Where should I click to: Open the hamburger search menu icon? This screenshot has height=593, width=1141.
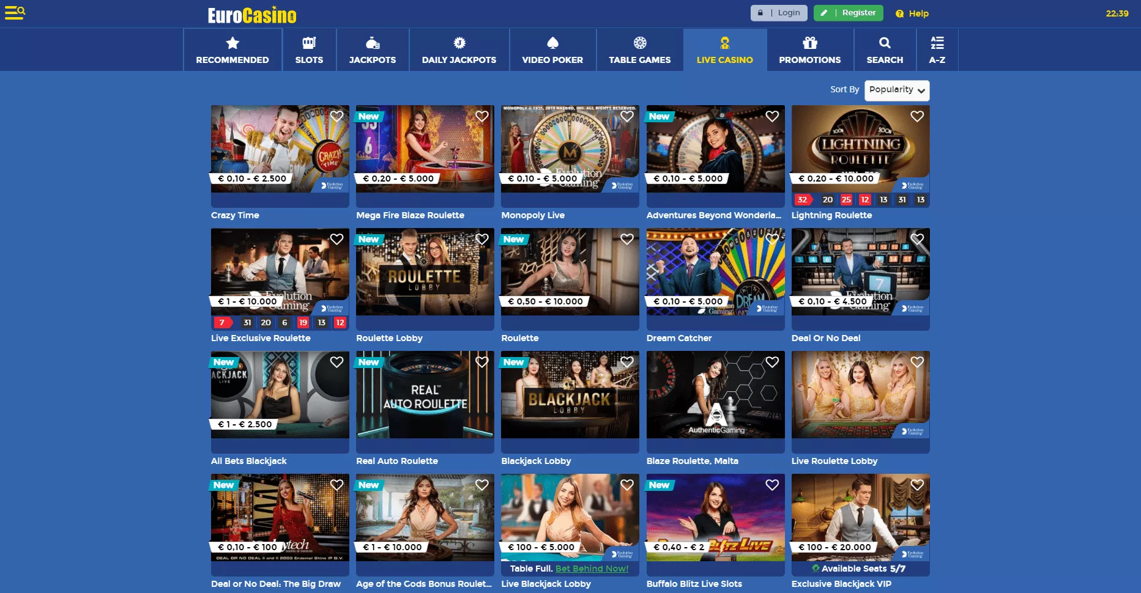click(x=15, y=13)
